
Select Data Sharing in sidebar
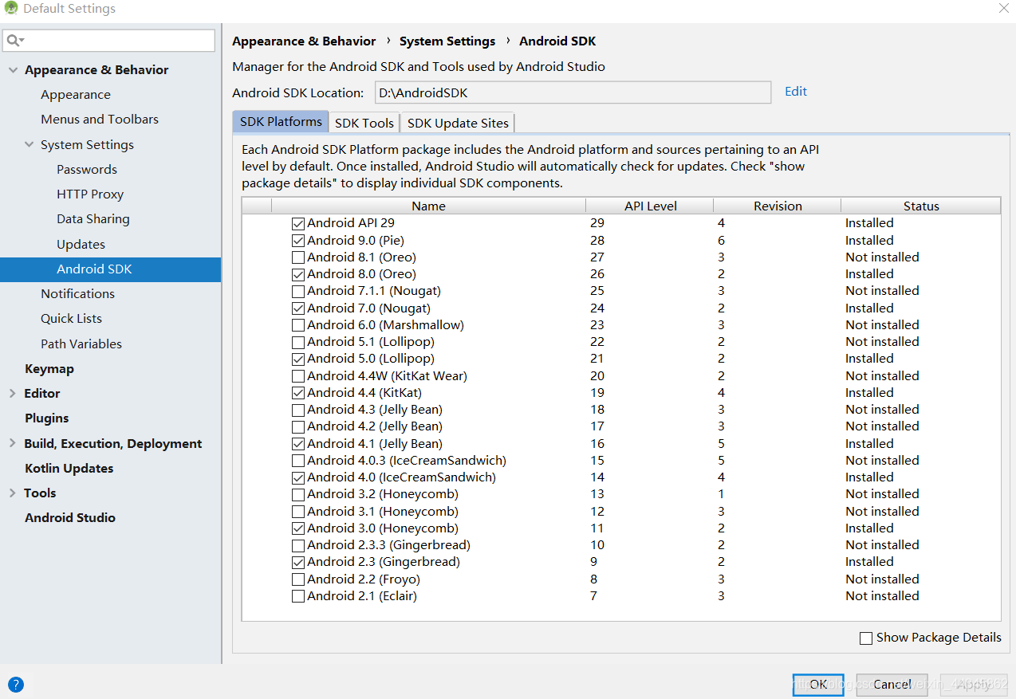pos(93,219)
